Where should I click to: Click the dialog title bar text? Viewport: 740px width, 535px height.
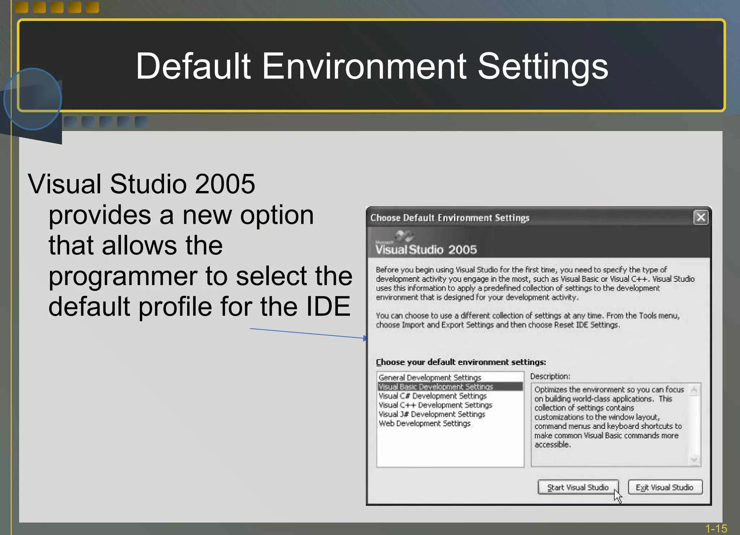pyautogui.click(x=450, y=218)
